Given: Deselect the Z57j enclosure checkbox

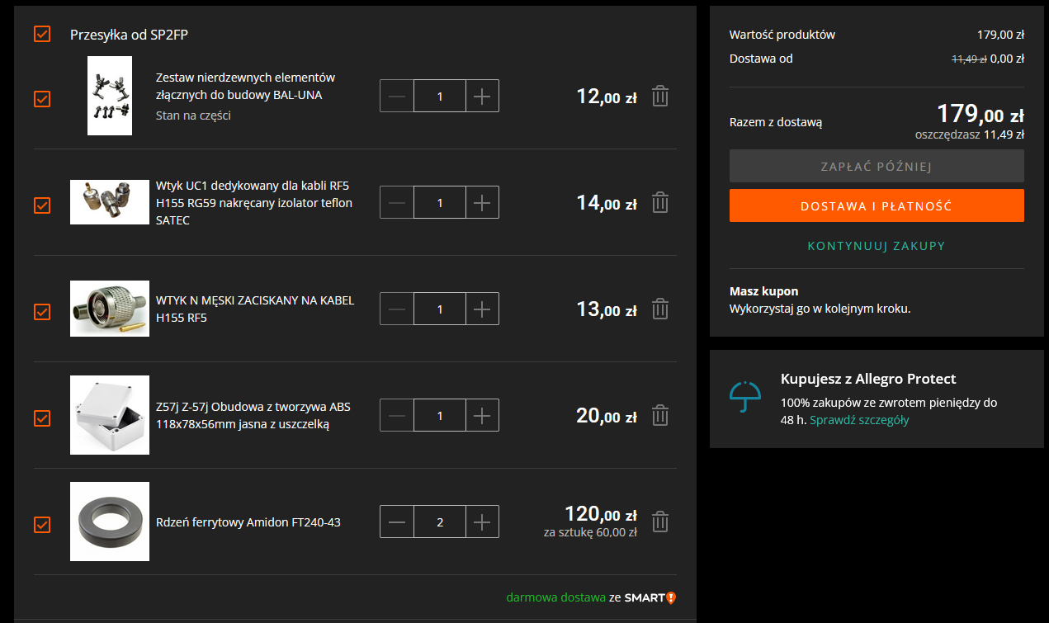Looking at the screenshot, I should coord(42,418).
